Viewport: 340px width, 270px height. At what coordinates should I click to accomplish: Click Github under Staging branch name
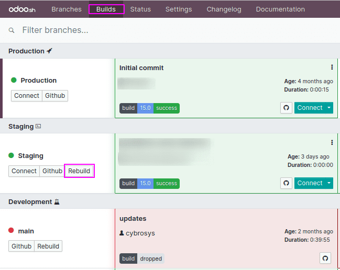pos(52,171)
